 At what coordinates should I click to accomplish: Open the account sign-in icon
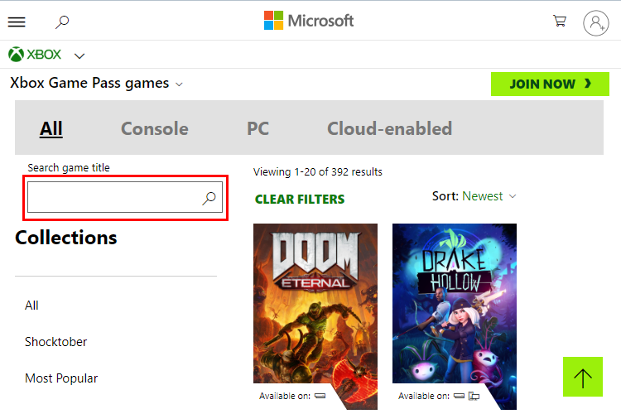pyautogui.click(x=595, y=23)
